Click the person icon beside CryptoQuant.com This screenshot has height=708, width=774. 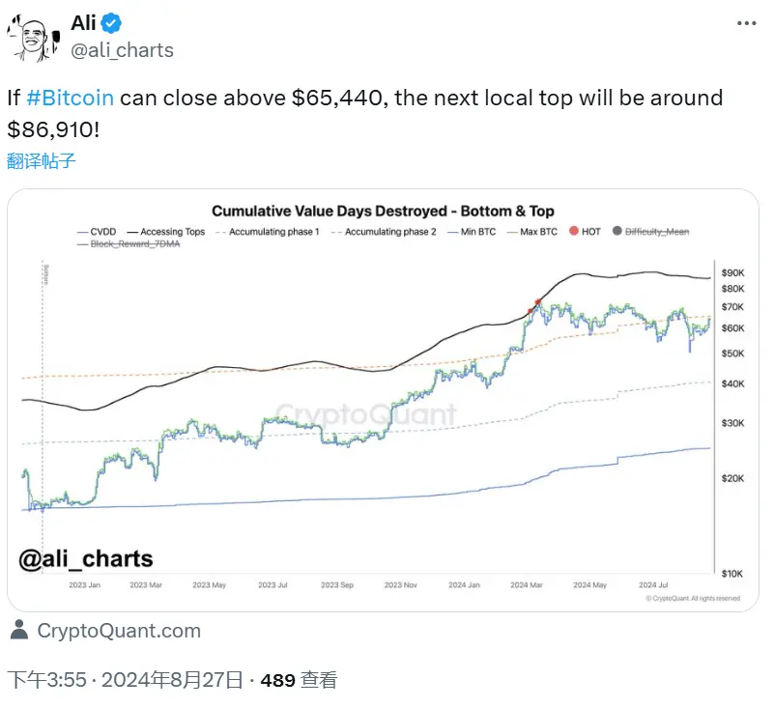(18, 631)
